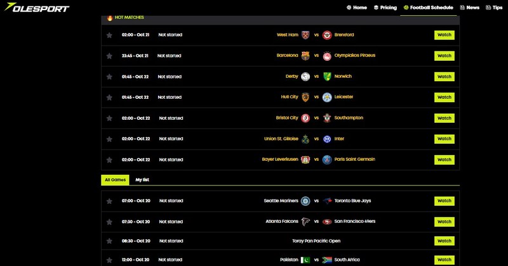Click the Atlanta Falcons logo
This screenshot has height=266, width=508.
[305, 222]
